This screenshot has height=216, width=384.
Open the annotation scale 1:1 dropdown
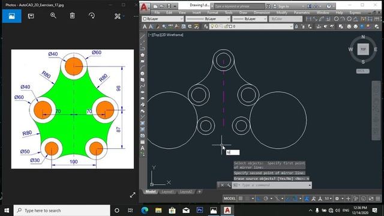[x=328, y=199]
